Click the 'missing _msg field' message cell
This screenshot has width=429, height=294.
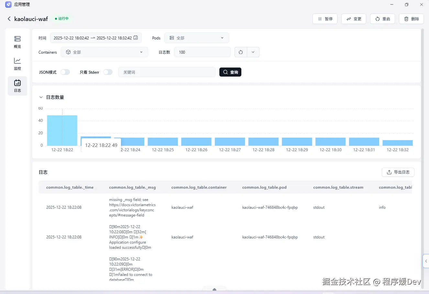132,207
